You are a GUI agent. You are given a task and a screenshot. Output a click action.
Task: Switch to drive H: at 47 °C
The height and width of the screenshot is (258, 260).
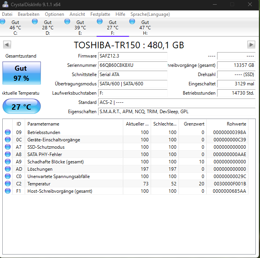coord(145,27)
